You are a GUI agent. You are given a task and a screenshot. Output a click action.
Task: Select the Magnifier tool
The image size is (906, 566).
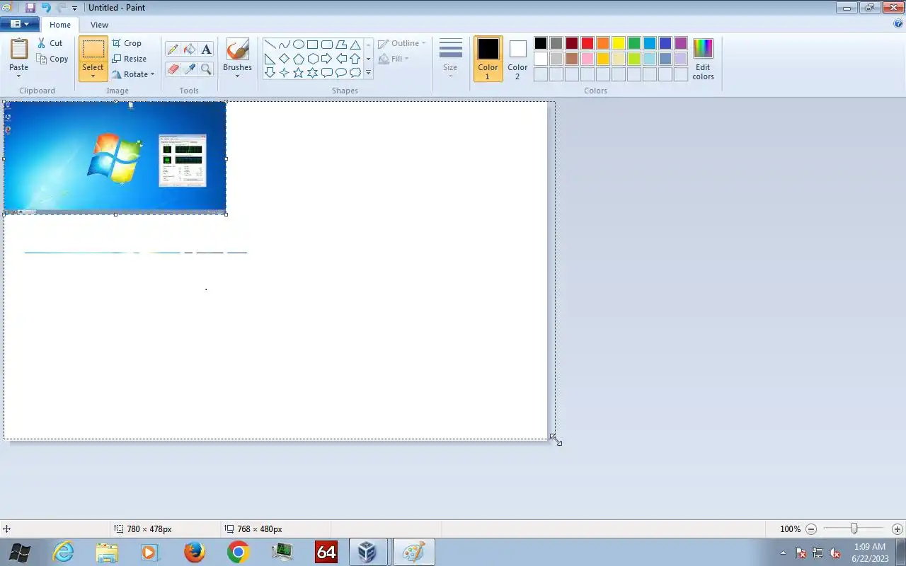pyautogui.click(x=206, y=69)
